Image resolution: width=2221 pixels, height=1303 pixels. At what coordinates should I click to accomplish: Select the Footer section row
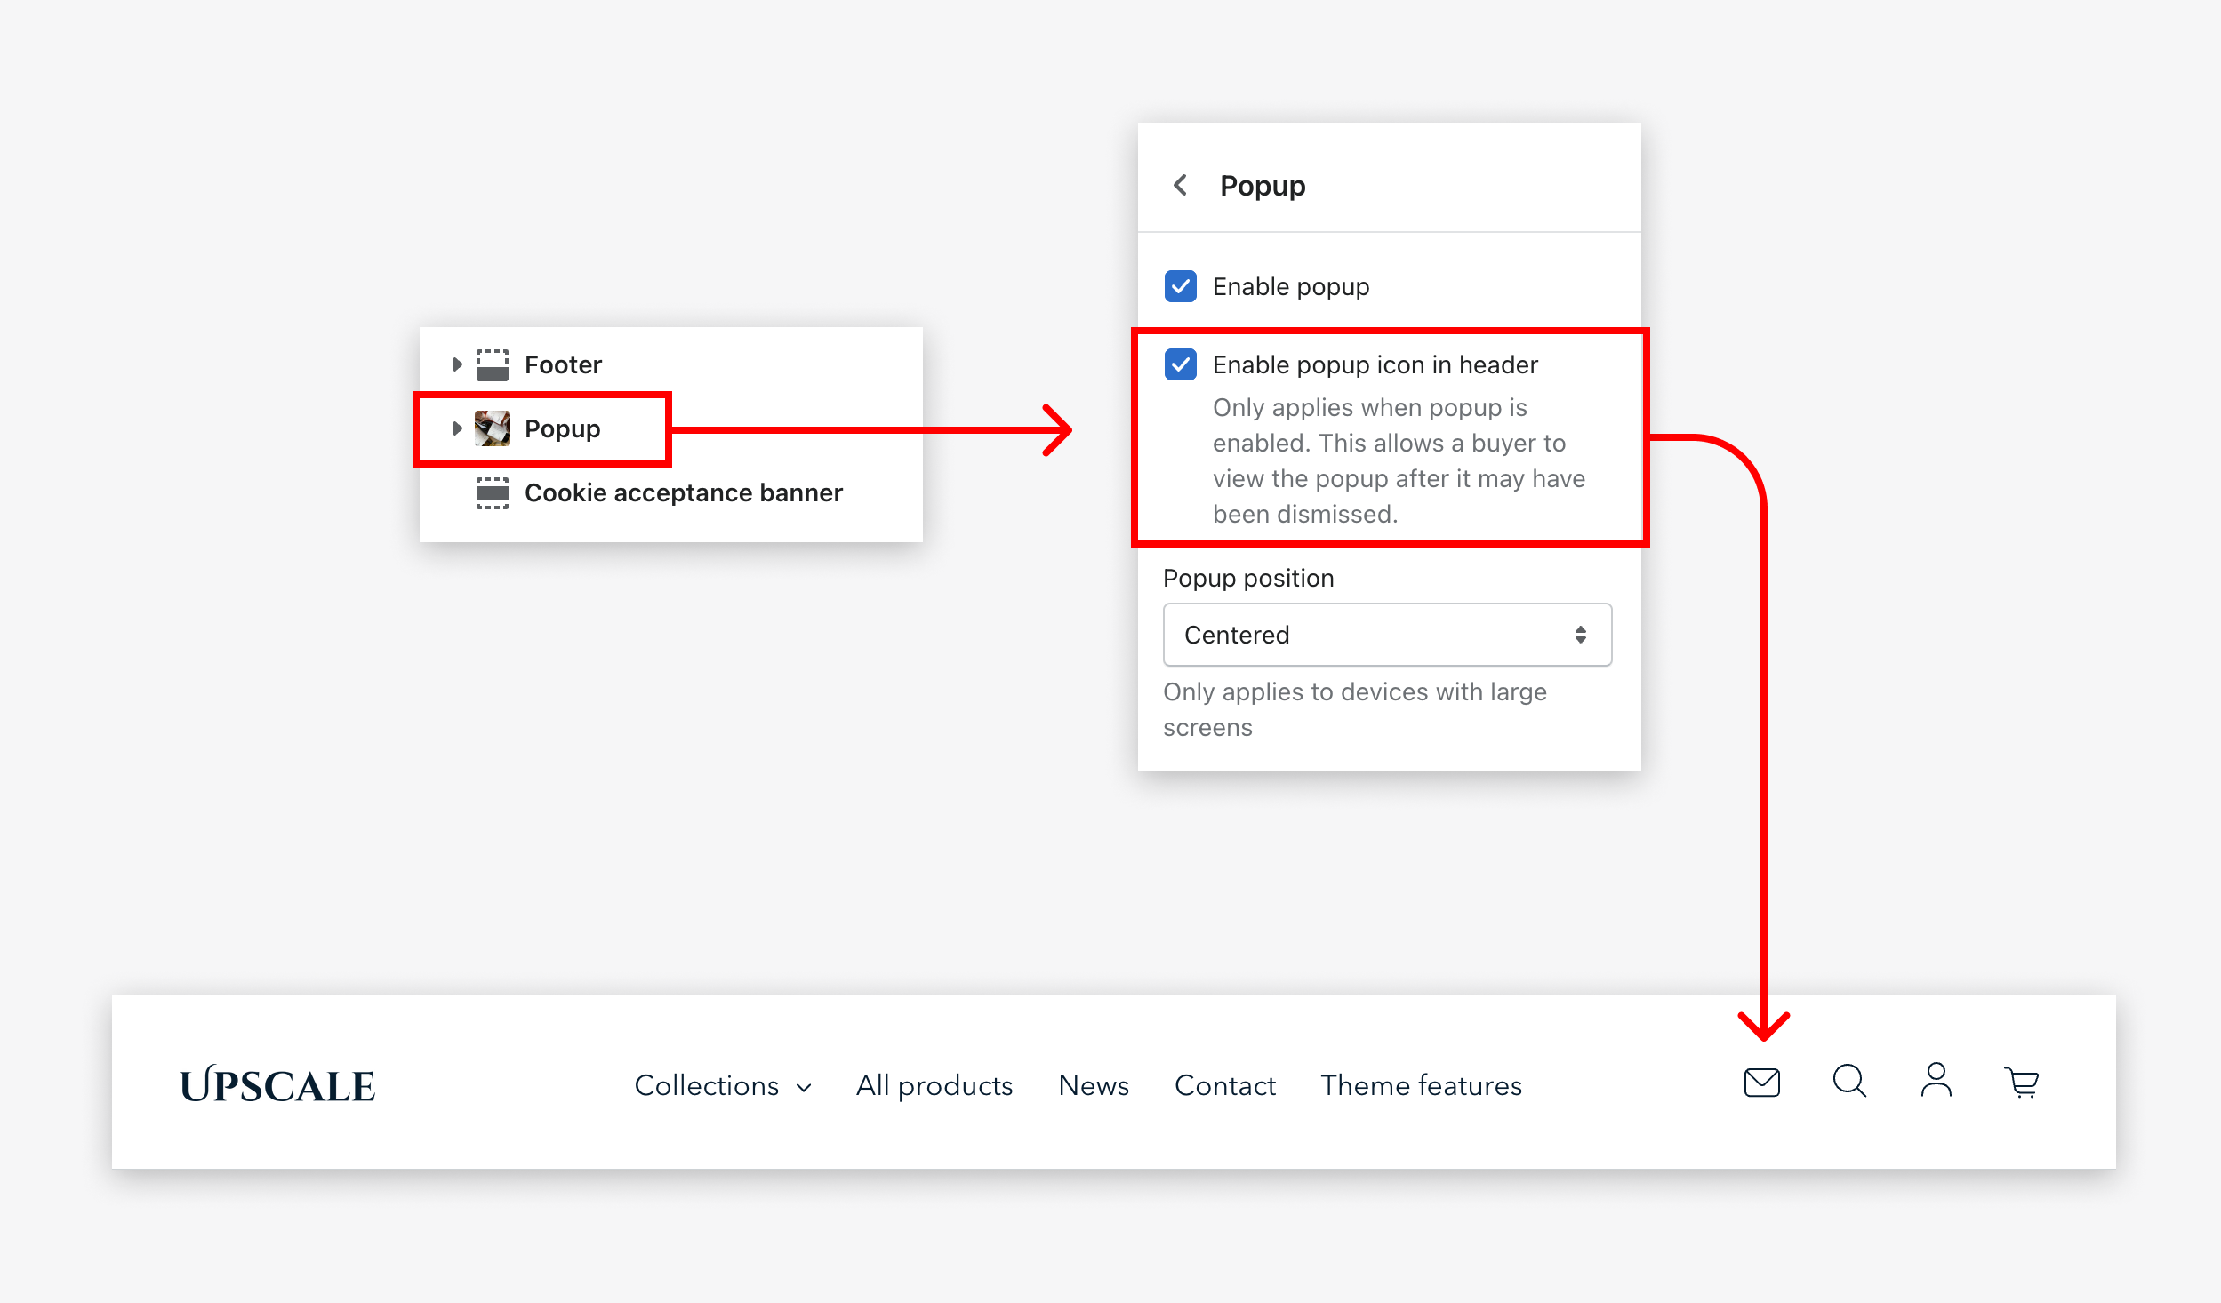tap(671, 364)
